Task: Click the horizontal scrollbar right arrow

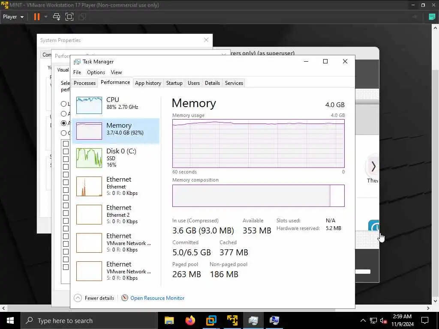Action: (428, 308)
